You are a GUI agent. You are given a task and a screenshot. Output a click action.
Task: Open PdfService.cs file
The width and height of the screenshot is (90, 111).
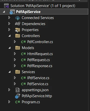[38, 84]
